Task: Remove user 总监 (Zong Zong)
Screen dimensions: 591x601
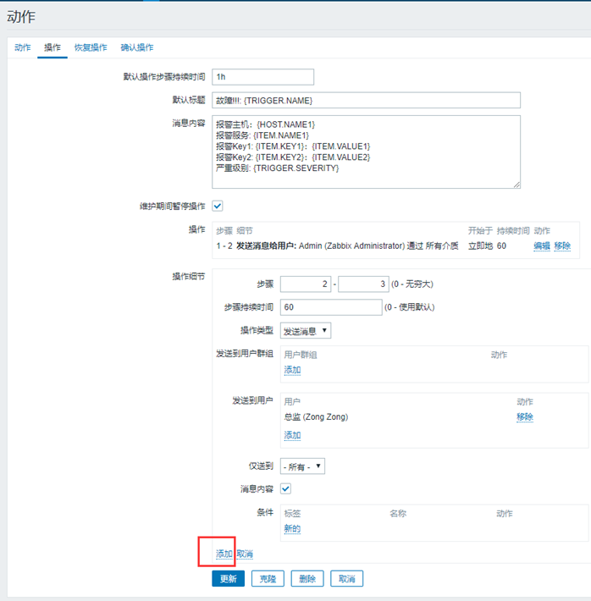Action: [525, 417]
